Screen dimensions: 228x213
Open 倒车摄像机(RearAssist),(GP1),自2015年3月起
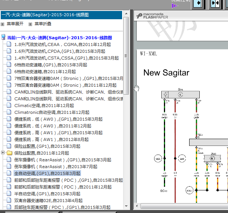(63, 160)
